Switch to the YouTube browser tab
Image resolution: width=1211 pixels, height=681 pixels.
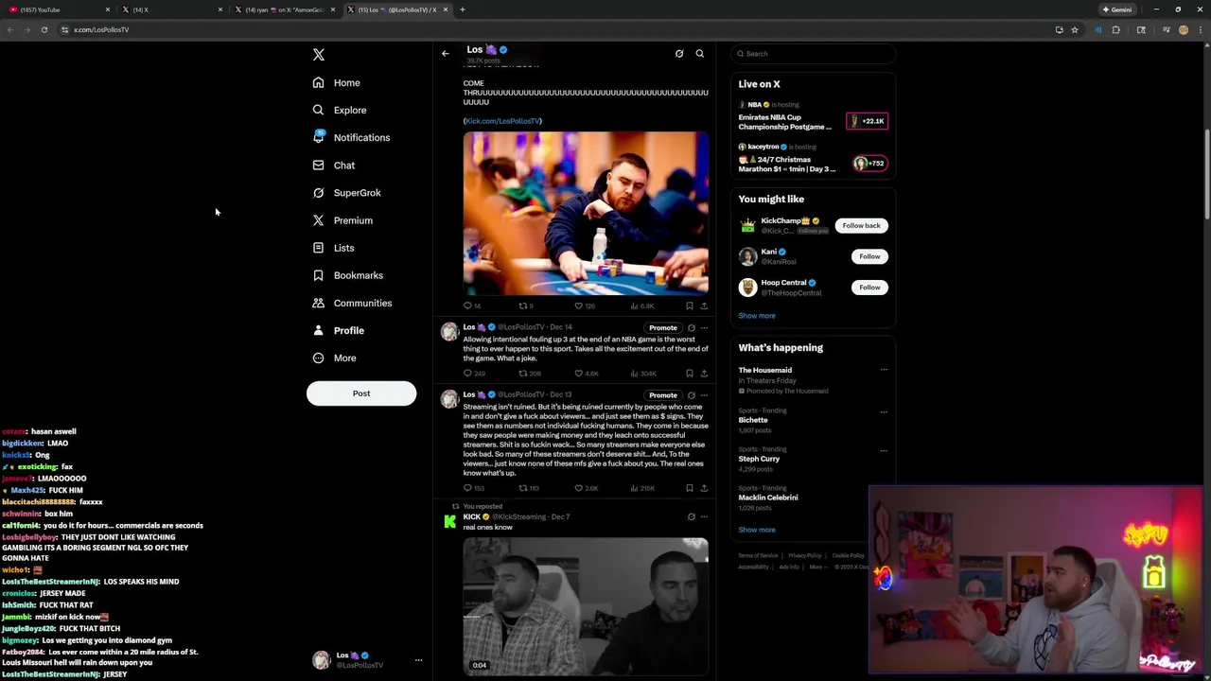click(x=57, y=9)
